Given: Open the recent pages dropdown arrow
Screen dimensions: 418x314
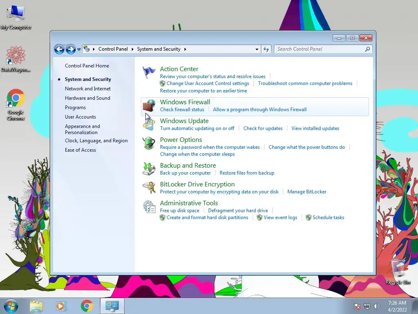Looking at the screenshot, I should point(79,49).
